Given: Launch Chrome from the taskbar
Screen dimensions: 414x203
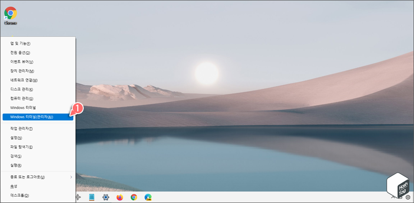Looking at the screenshot, I should click(x=134, y=197).
